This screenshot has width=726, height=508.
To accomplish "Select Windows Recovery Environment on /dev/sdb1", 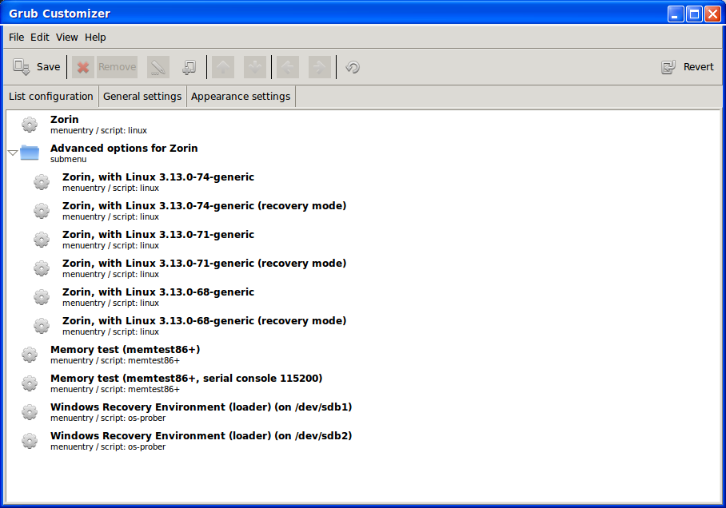I will click(201, 407).
